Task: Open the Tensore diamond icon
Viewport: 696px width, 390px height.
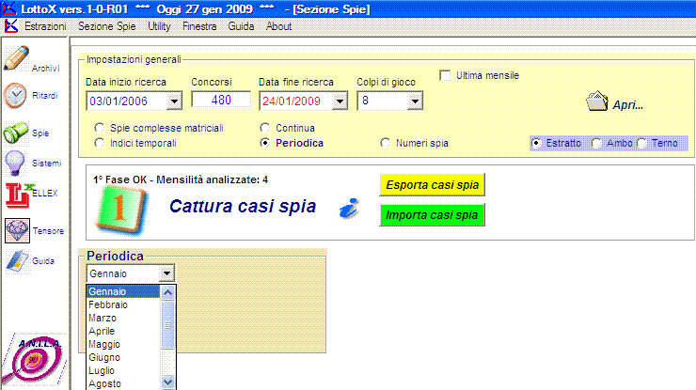Action: [x=17, y=231]
